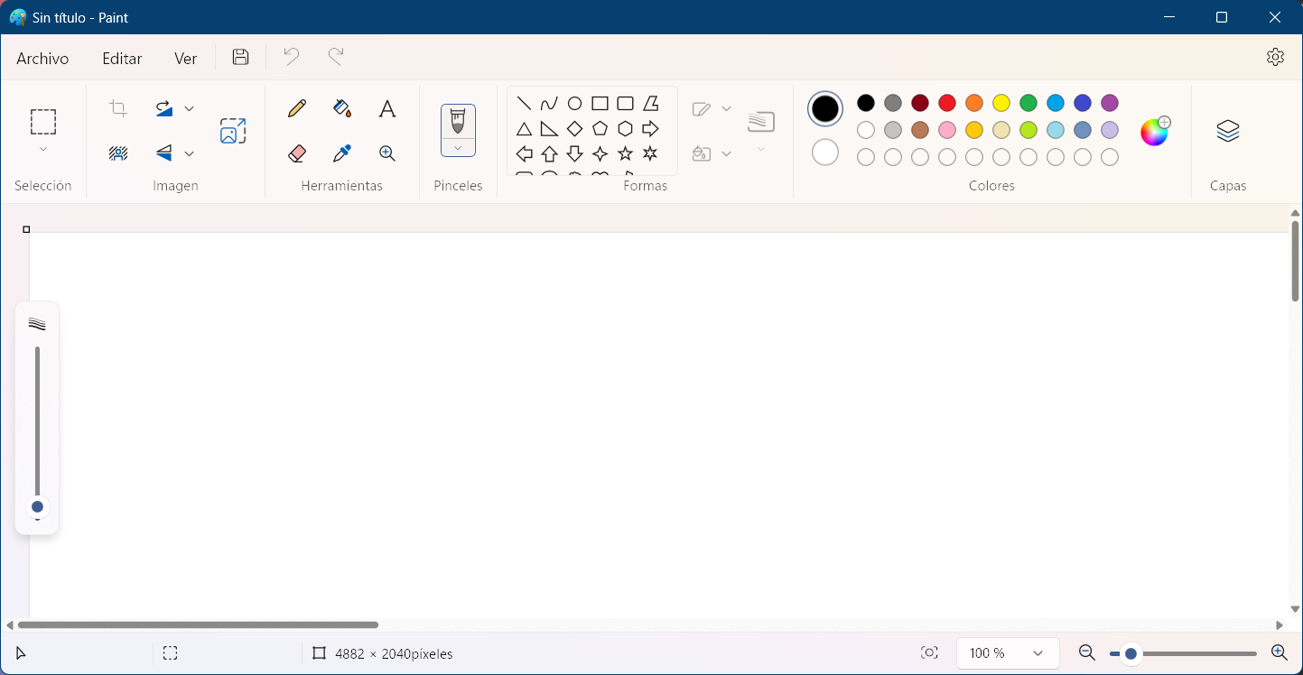Choose the Text tool

click(x=387, y=109)
